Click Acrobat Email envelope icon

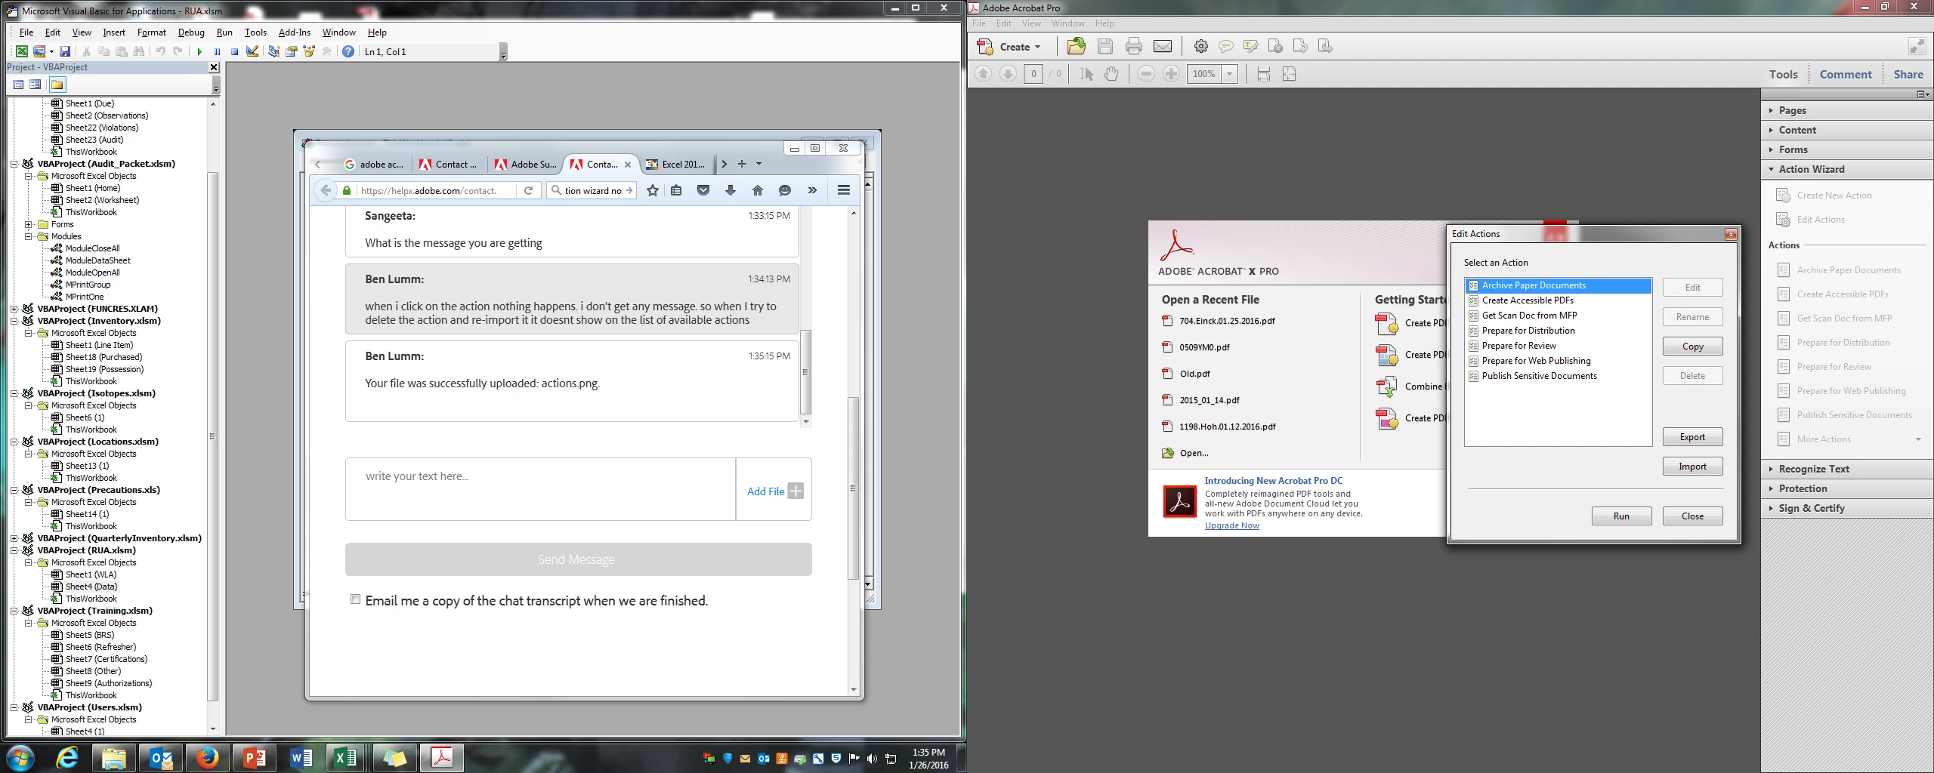pos(1163,46)
